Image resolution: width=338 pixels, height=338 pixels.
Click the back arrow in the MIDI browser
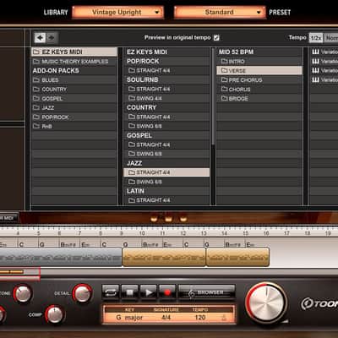click(40, 37)
